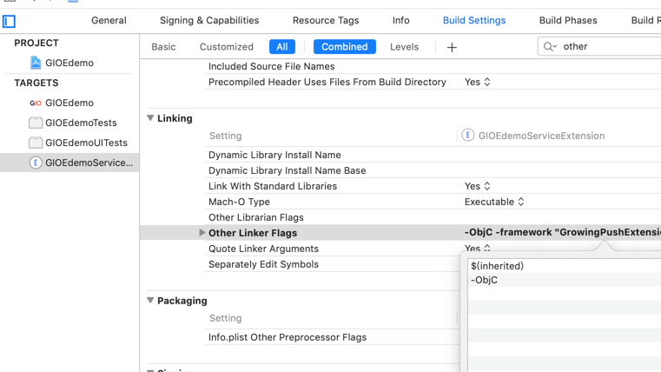
Task: Select the Info.plist Other Preprocessor Flags setting
Action: [x=288, y=337]
